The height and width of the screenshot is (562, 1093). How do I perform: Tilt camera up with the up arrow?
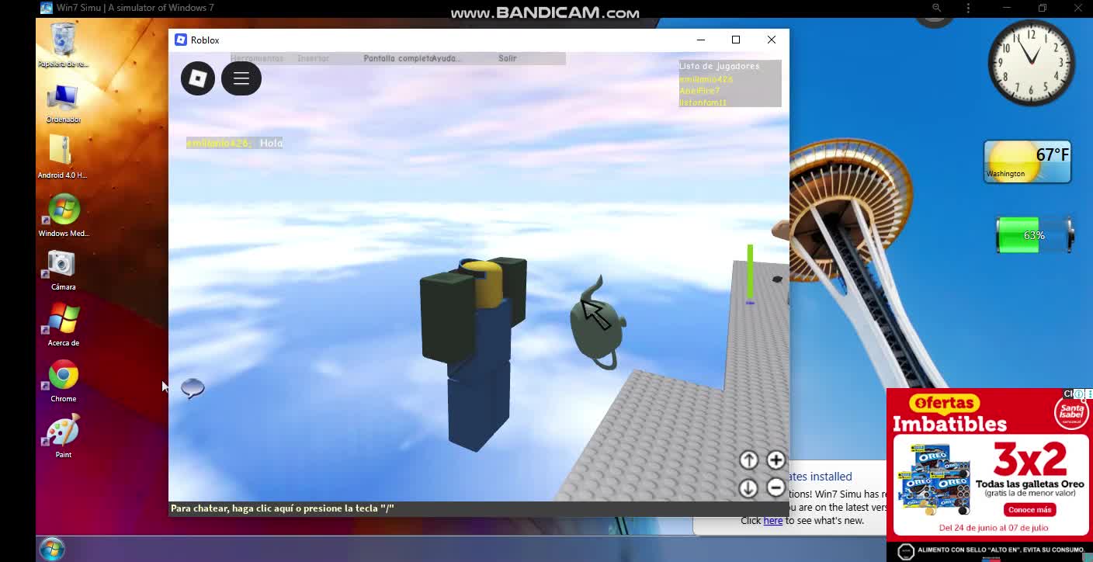[748, 460]
